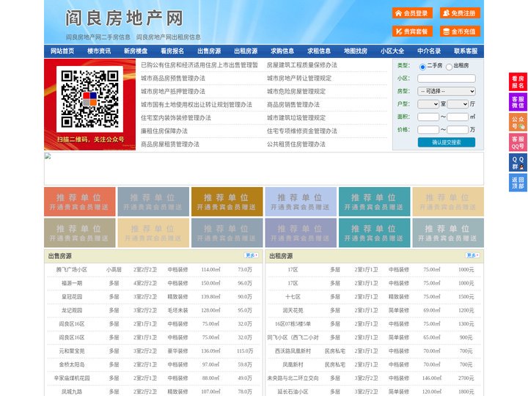Click the 小区 input field
This screenshot has height=396, width=528.
click(447, 78)
